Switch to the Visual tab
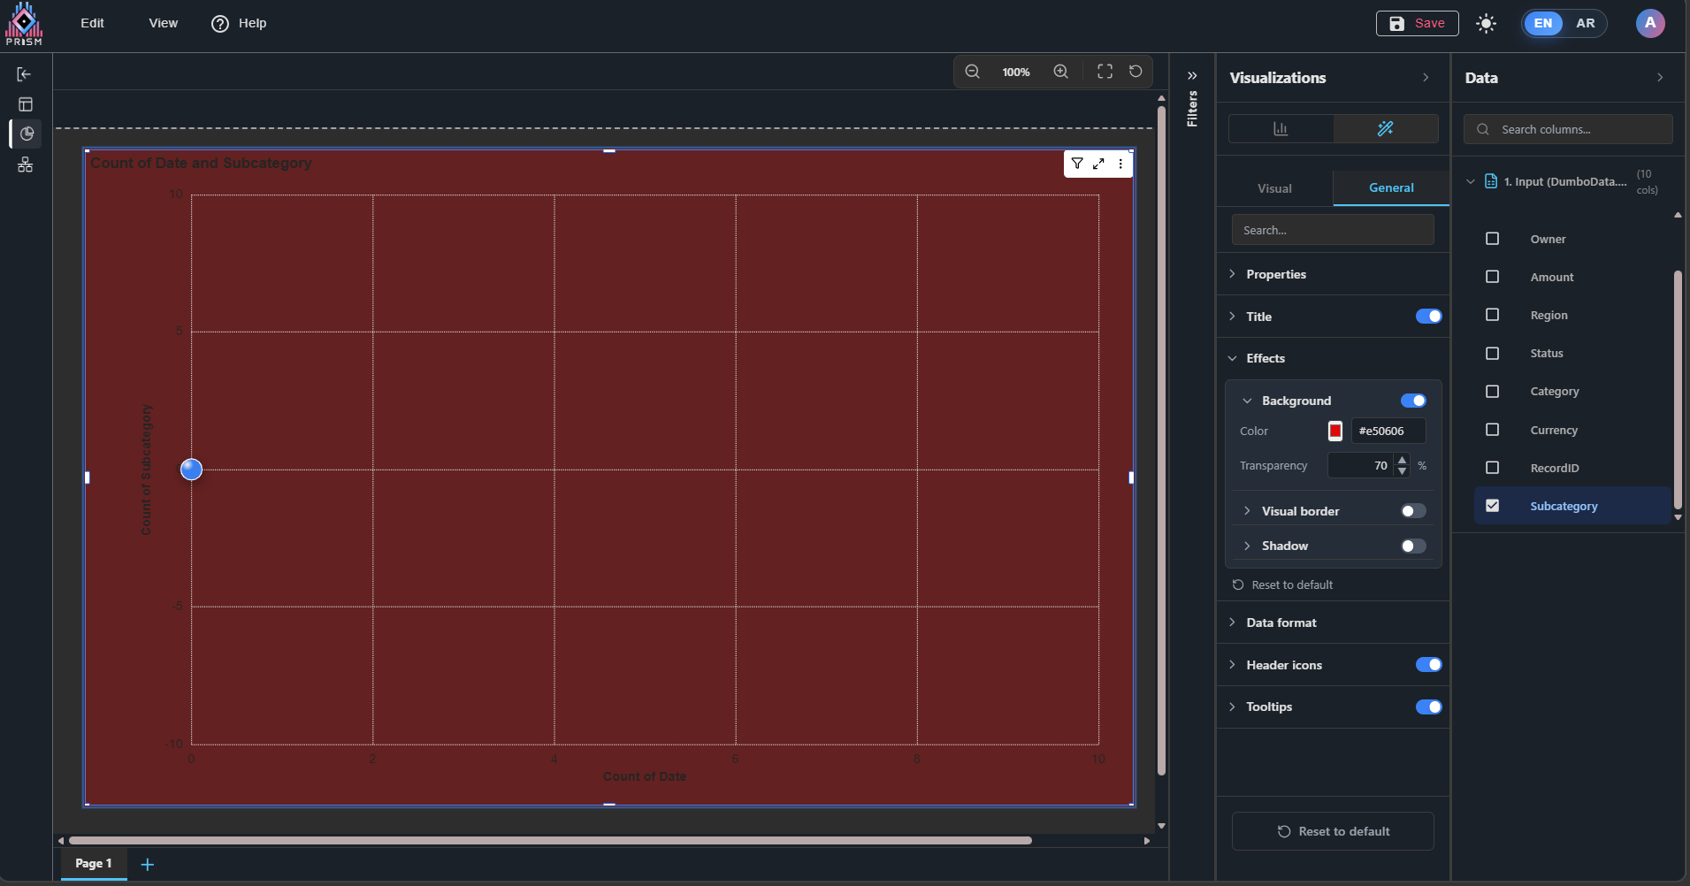1690x886 pixels. 1274,188
